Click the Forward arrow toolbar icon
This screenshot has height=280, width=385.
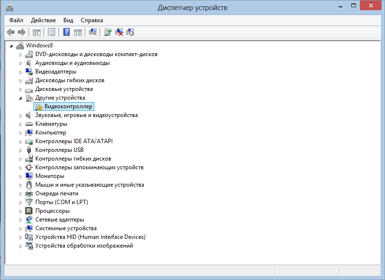click(x=22, y=32)
